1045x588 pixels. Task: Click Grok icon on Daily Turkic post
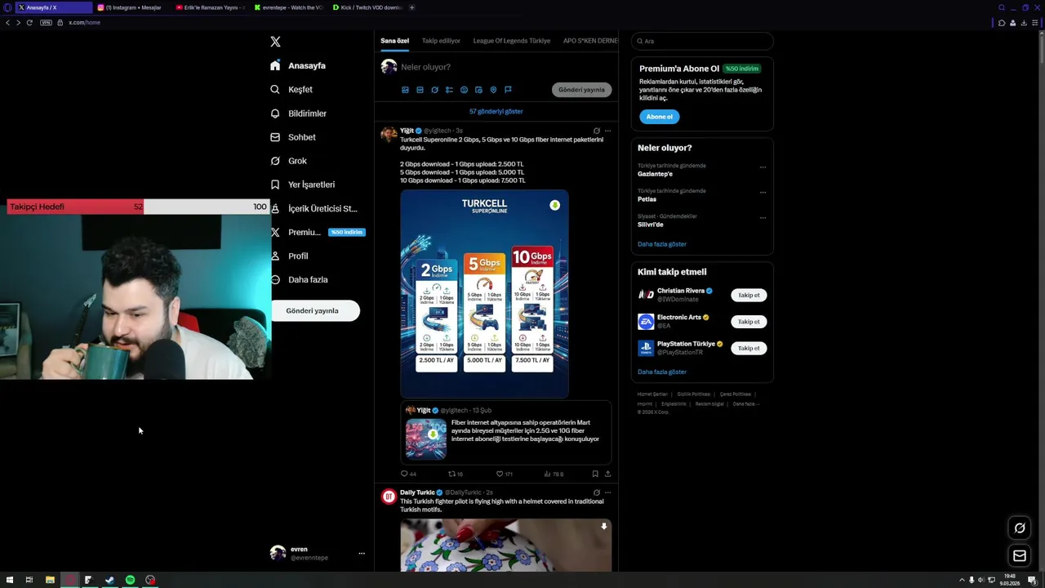pos(597,492)
